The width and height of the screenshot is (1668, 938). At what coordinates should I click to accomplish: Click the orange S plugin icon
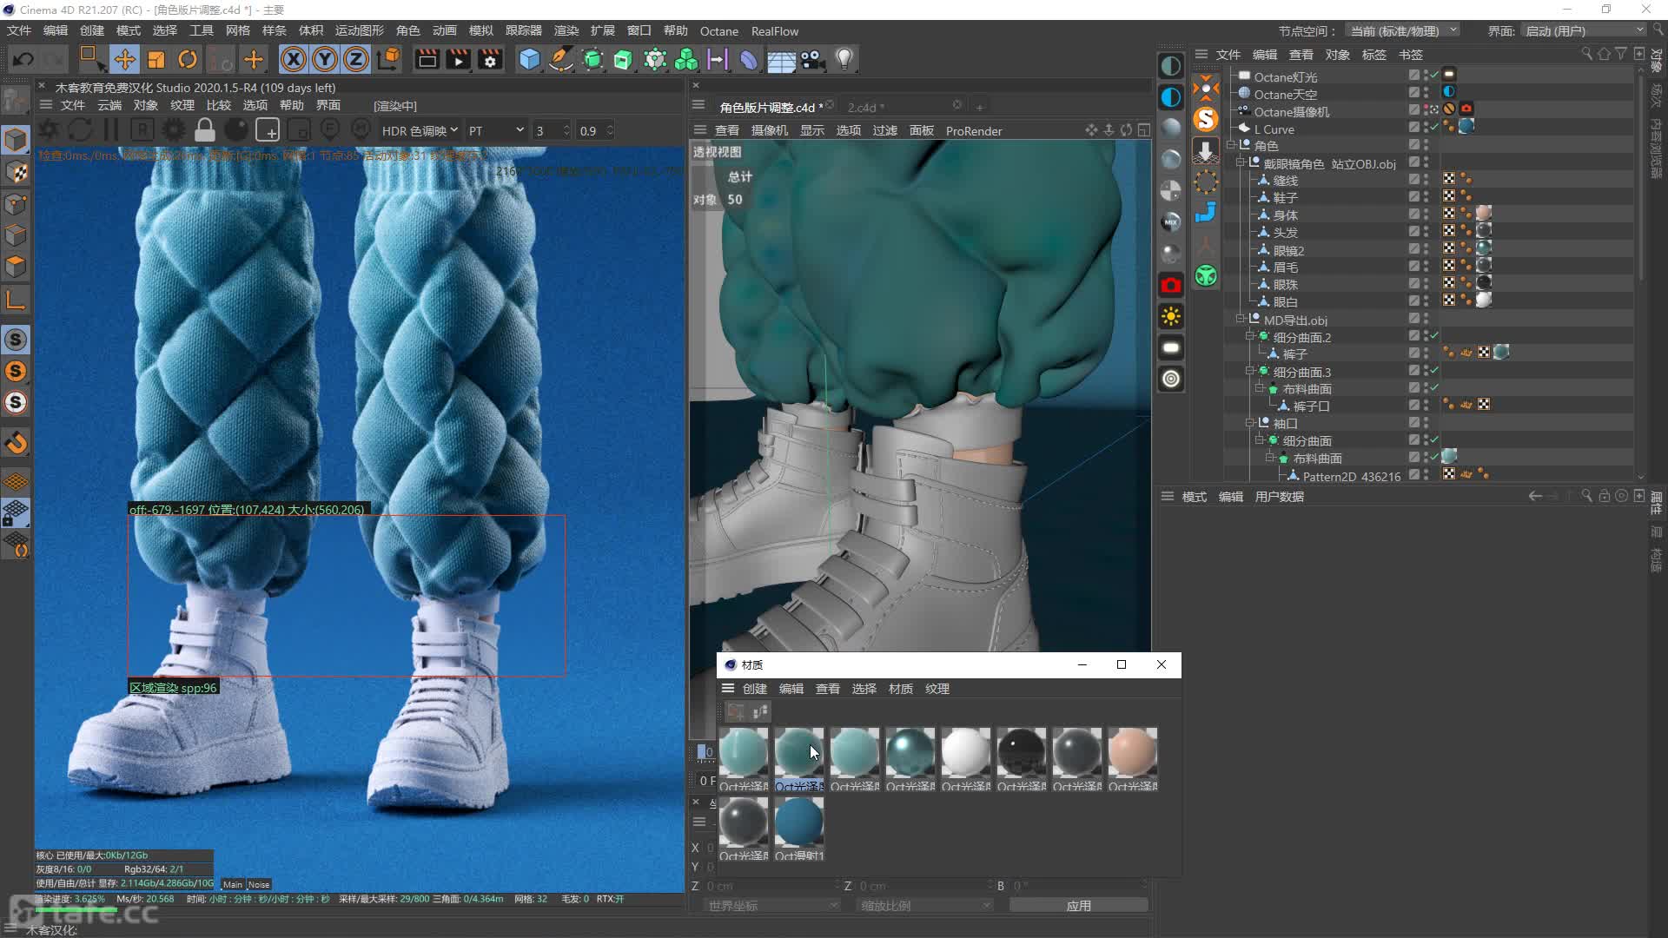pos(1205,119)
